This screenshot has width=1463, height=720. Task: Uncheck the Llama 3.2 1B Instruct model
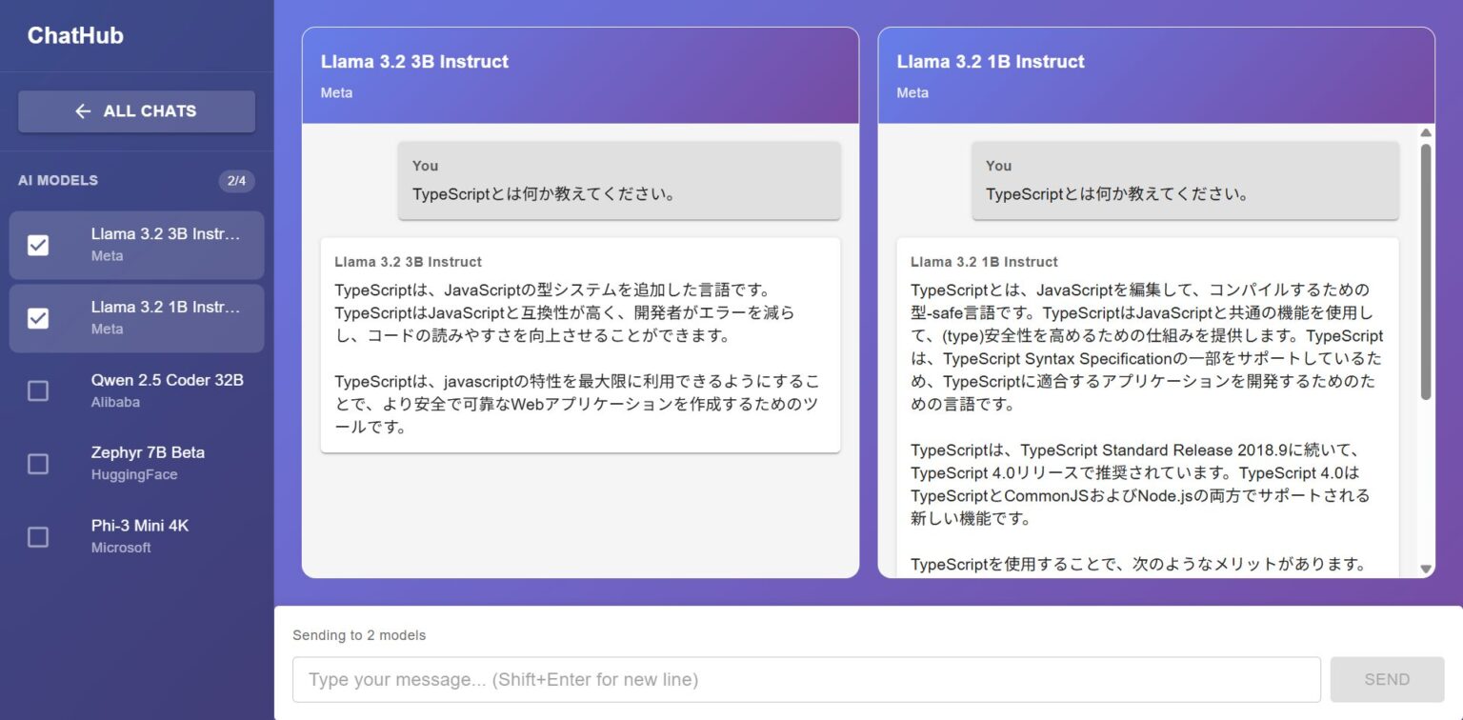(x=38, y=318)
